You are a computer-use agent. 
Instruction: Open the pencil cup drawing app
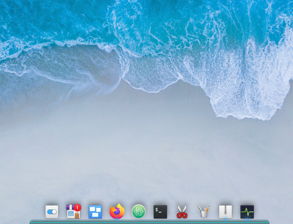[x=204, y=212]
